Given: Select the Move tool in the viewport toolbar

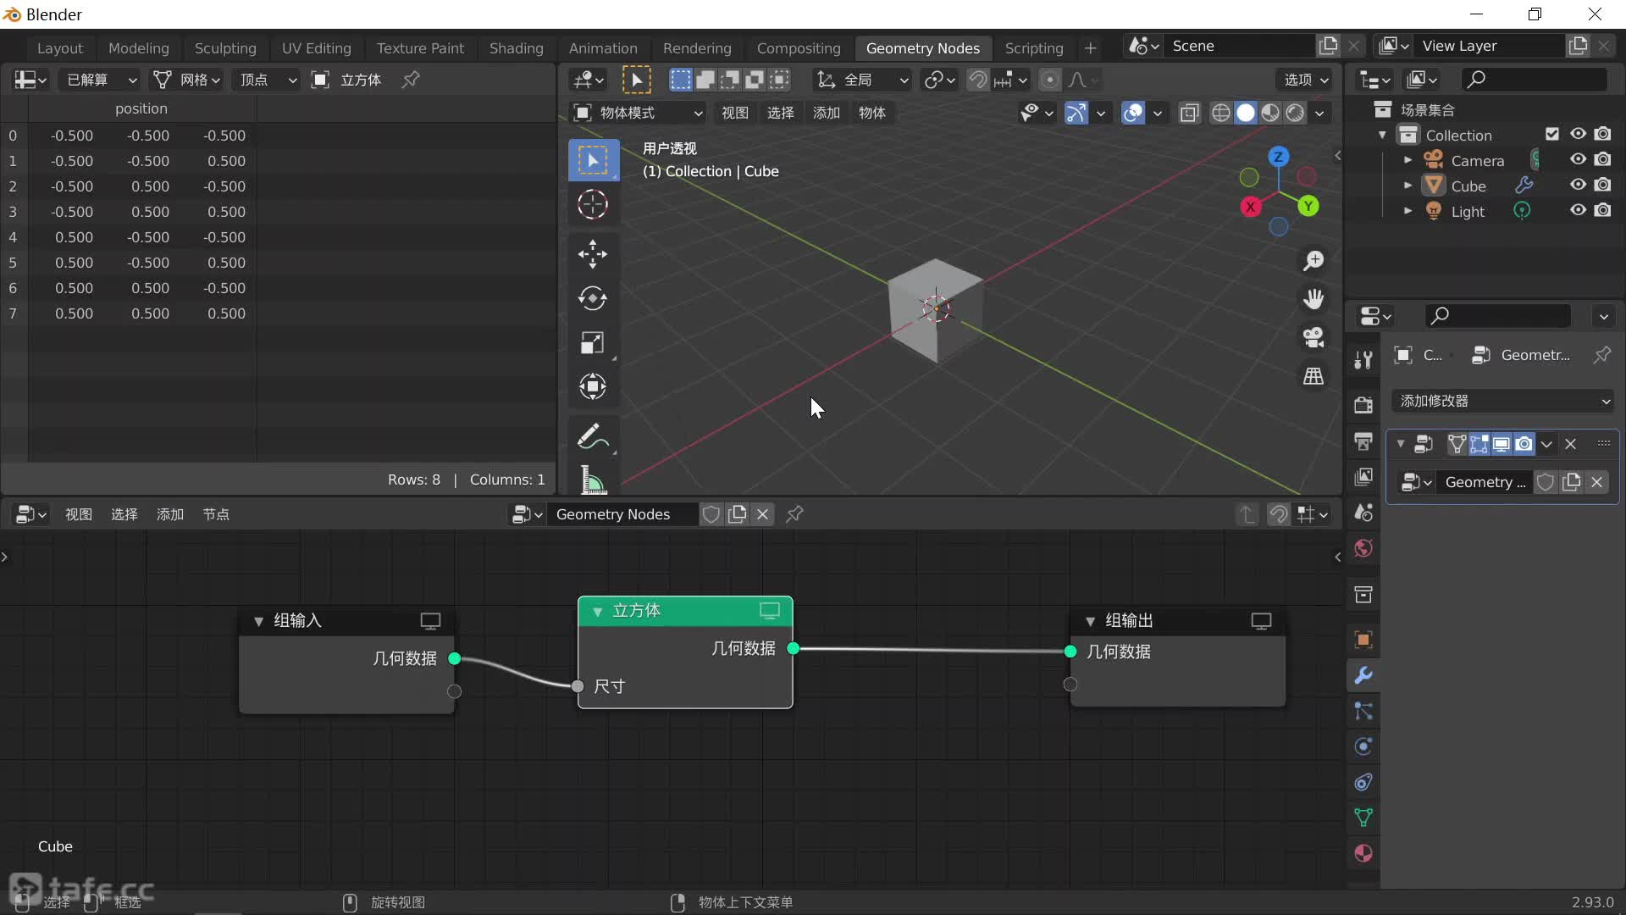Looking at the screenshot, I should click(x=593, y=254).
